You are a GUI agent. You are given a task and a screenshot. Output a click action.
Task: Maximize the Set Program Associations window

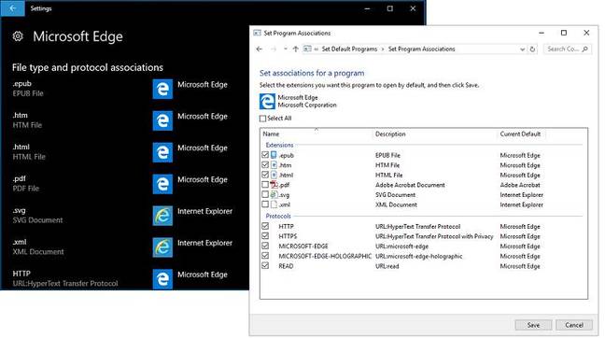(x=564, y=33)
